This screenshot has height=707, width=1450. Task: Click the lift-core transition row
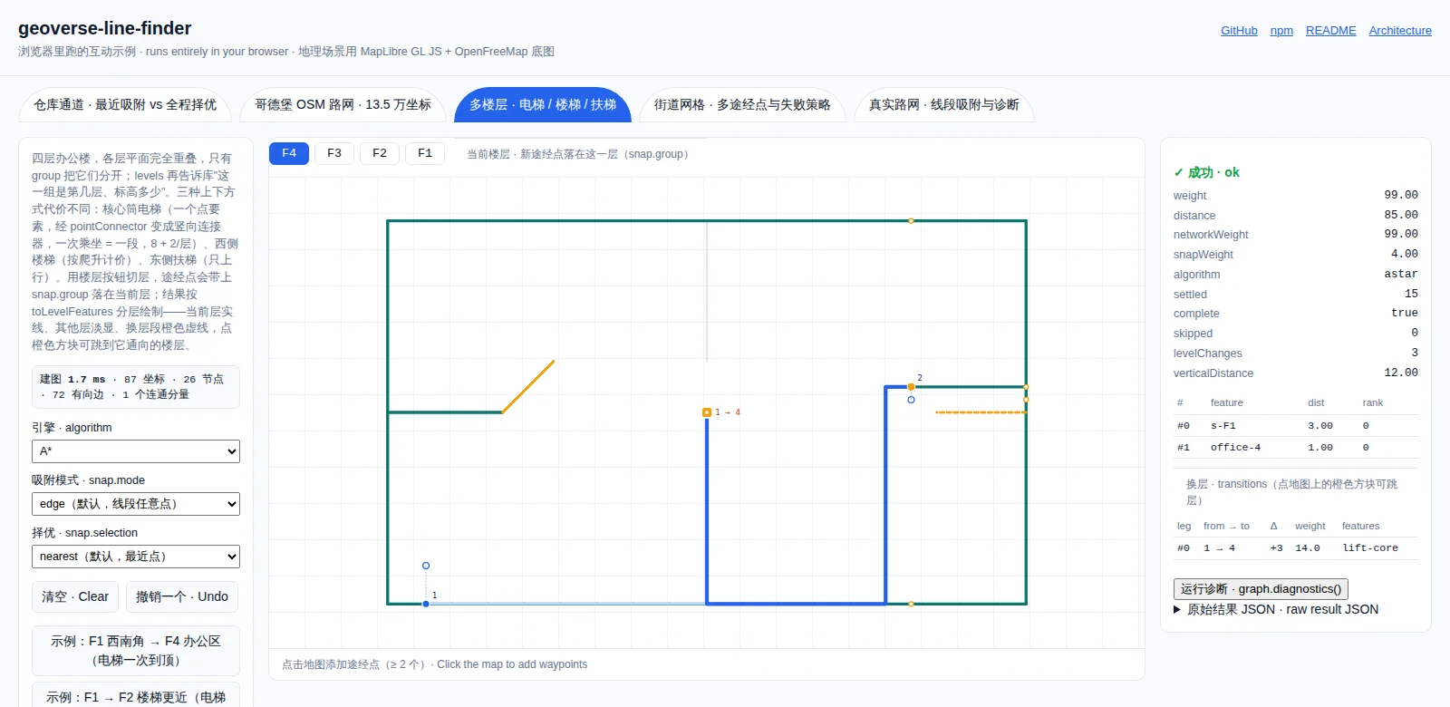1296,548
